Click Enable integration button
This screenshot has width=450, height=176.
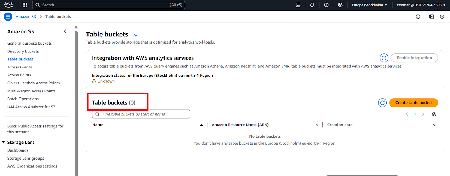click(x=414, y=58)
